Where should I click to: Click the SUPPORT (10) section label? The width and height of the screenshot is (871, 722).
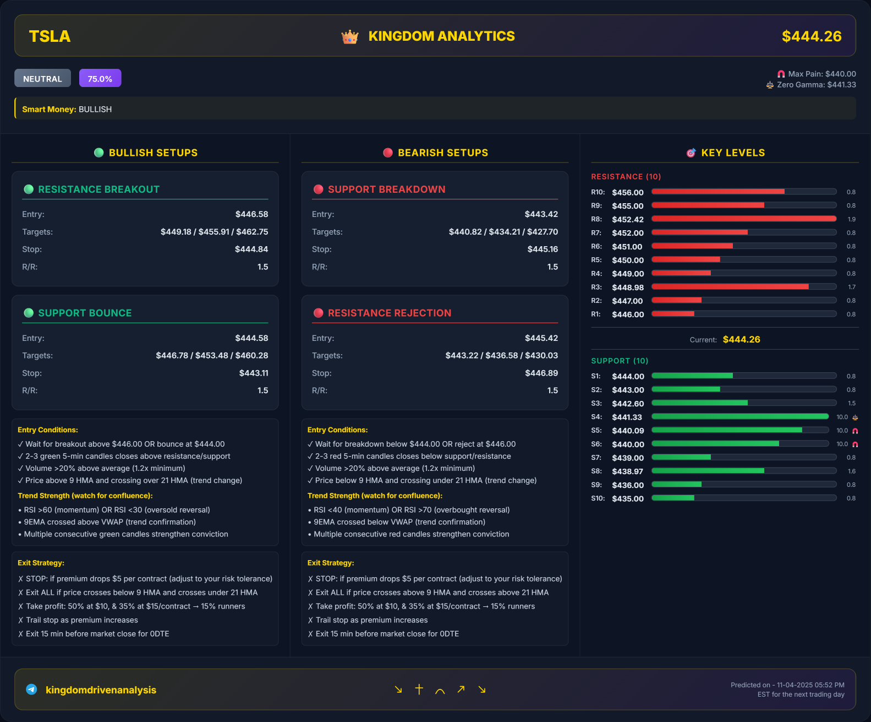[x=620, y=361]
